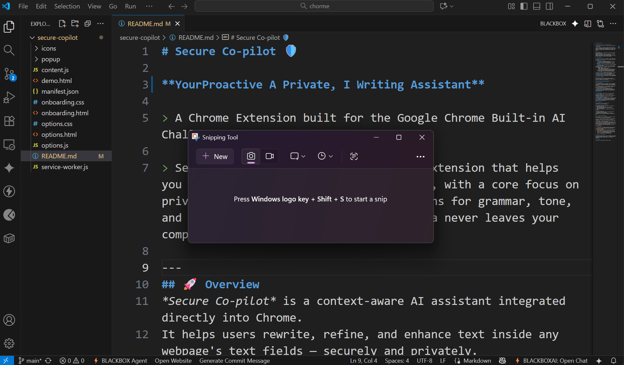Click Text actions icon in Snipping Tool
Screen dimensions: 624x365
click(x=354, y=156)
